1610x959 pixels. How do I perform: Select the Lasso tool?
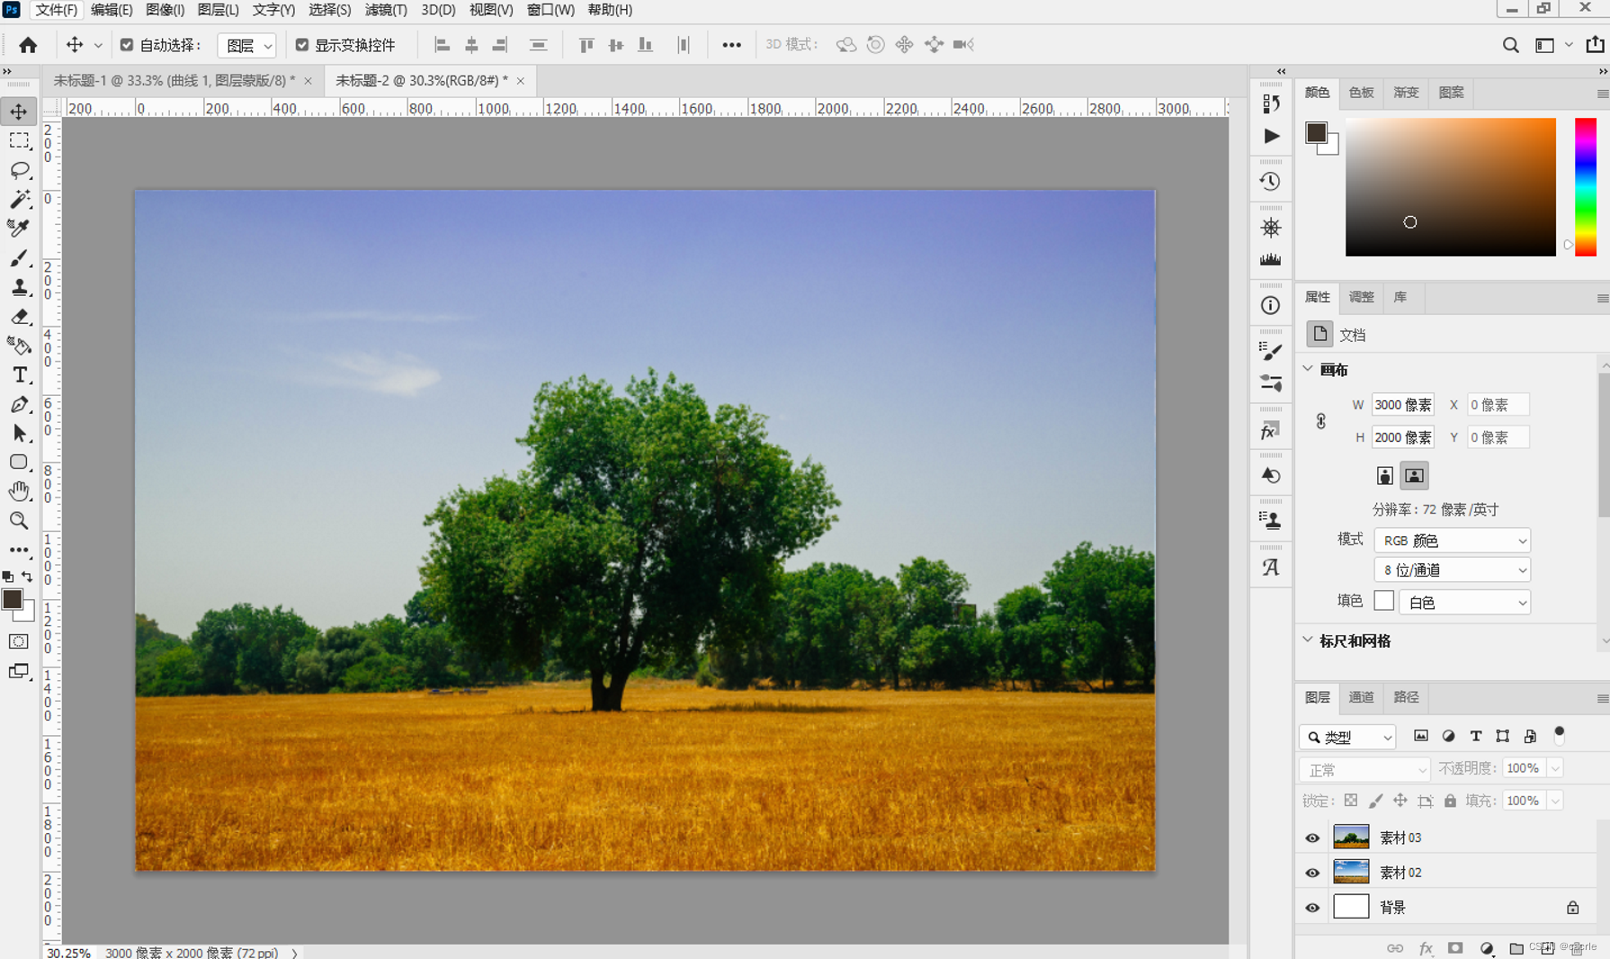coord(19,170)
